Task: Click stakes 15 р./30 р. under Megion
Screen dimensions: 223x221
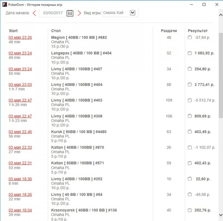Action: [x=60, y=47]
